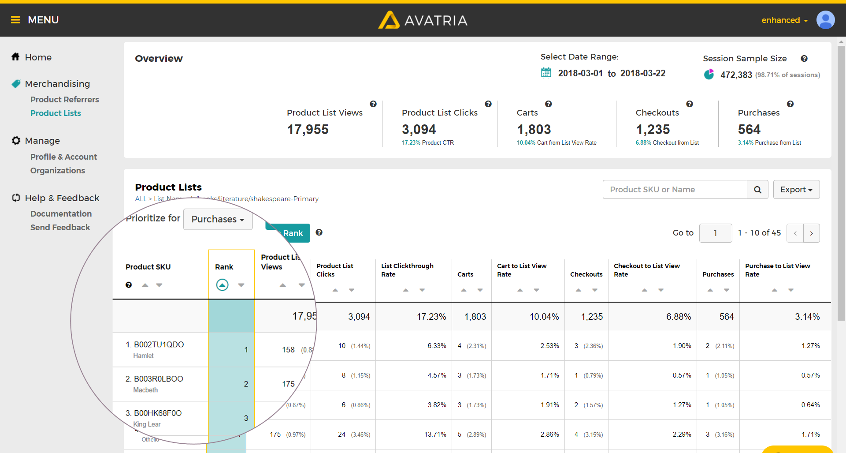Open the enhanced account dropdown
Screen dimensions: 846x453
tap(785, 20)
